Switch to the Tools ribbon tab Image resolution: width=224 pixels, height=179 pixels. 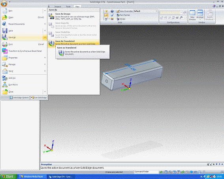coord(68,7)
